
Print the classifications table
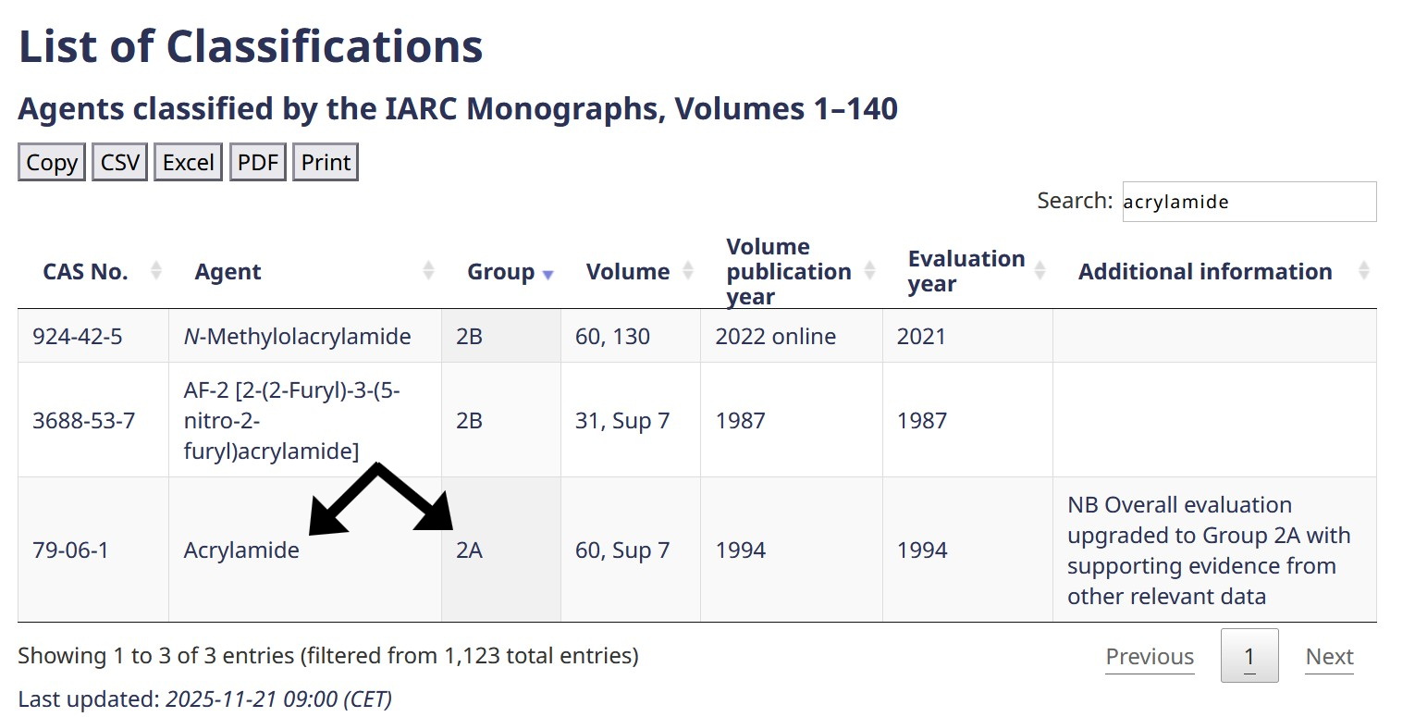pyautogui.click(x=326, y=163)
